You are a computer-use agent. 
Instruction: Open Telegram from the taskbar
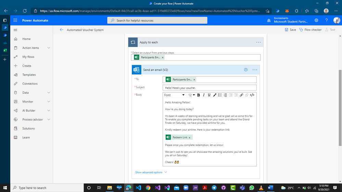click(214, 188)
